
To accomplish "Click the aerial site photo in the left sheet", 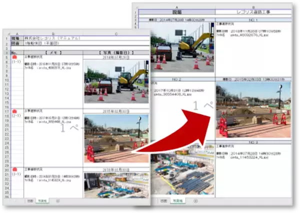I will coord(116,185).
